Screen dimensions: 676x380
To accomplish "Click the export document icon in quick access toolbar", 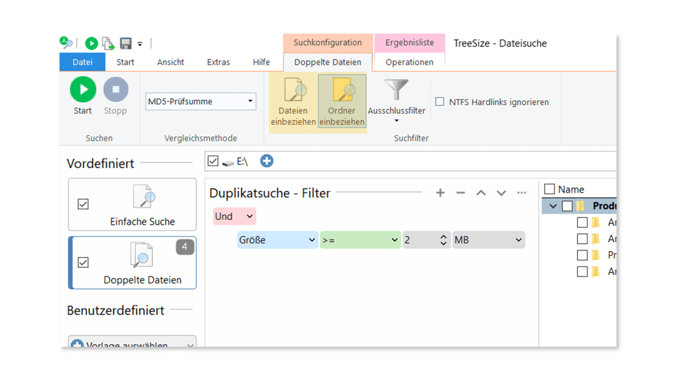I will [x=108, y=43].
